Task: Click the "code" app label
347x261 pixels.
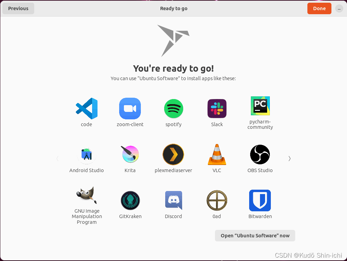Action: (x=87, y=124)
